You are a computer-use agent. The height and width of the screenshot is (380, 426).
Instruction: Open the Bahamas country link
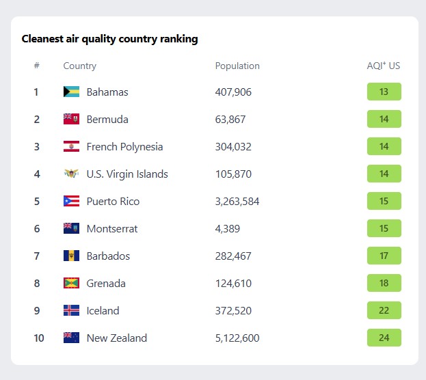point(107,92)
